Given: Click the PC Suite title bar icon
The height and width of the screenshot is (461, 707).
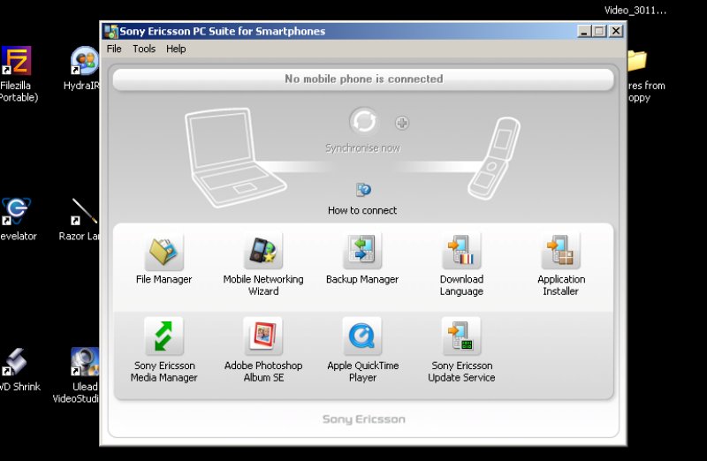Looking at the screenshot, I should click(x=111, y=31).
